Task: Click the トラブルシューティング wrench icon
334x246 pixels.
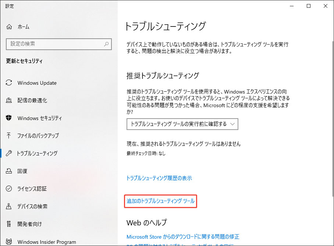Action: click(9, 153)
